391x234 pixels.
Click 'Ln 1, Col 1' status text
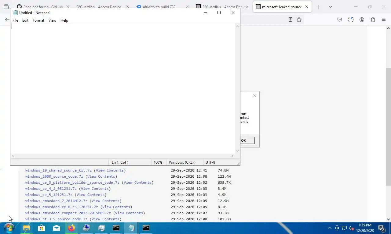click(x=120, y=162)
